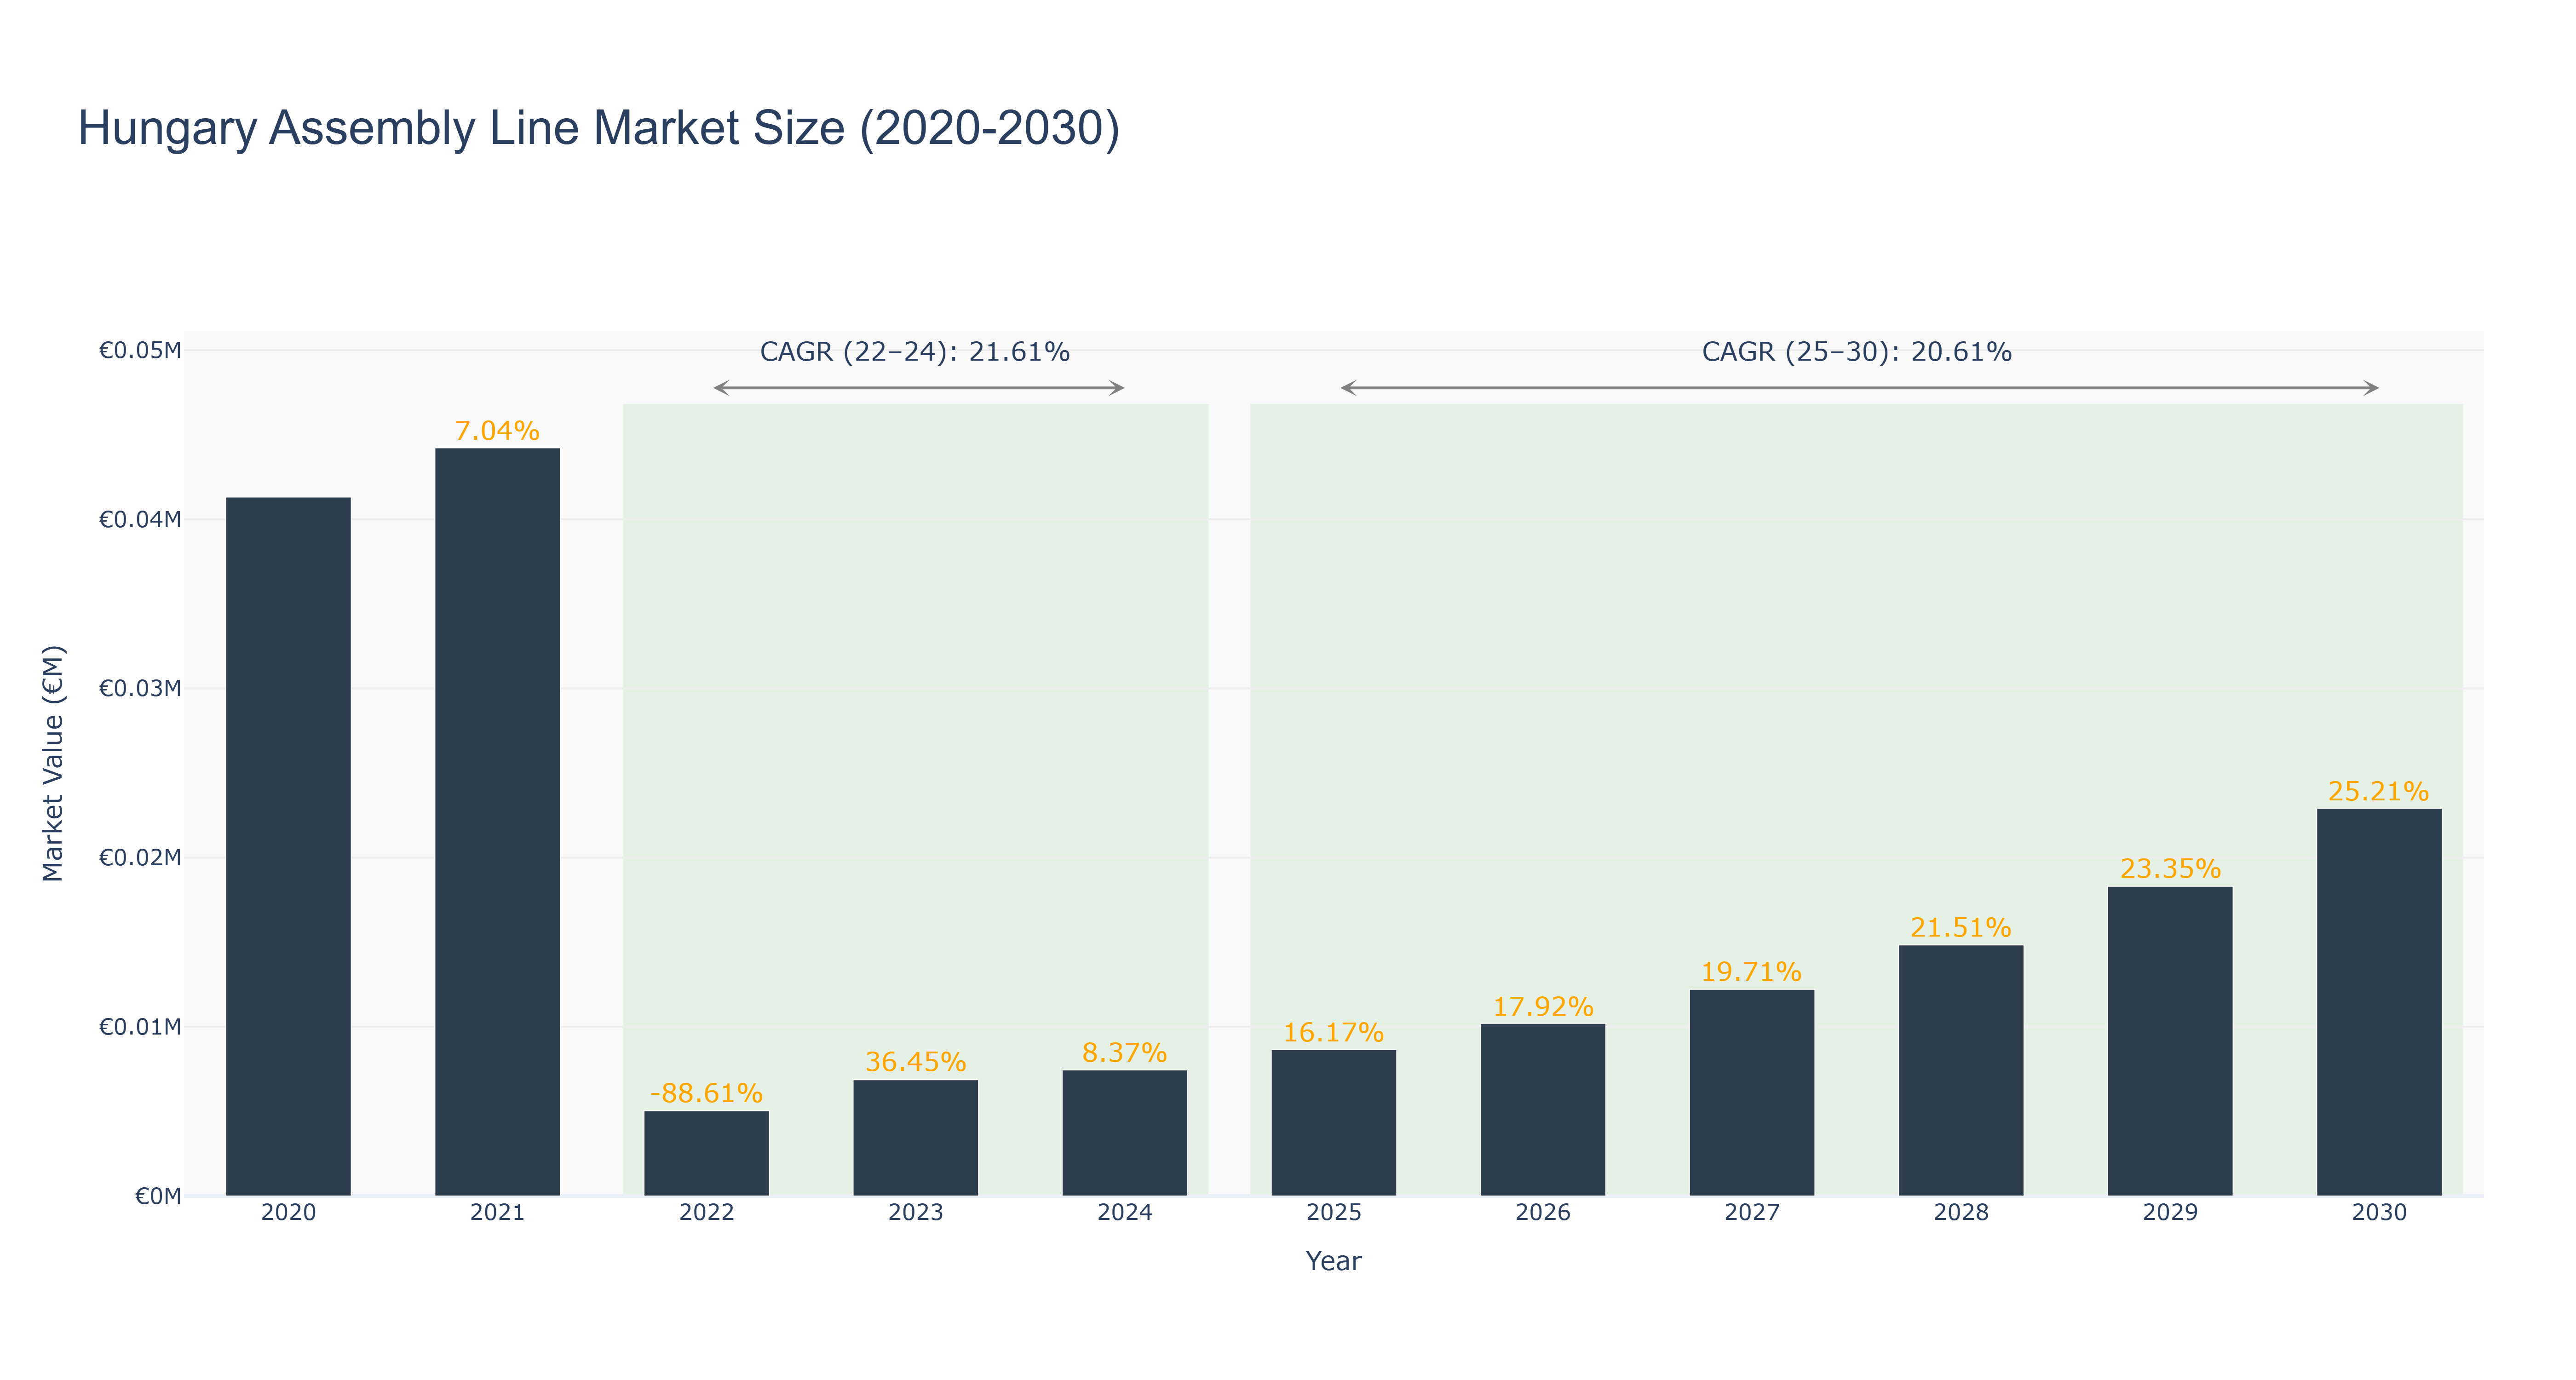Click the 2030 x-axis tick label
This screenshot has width=2576, height=1380.
click(x=2378, y=1213)
